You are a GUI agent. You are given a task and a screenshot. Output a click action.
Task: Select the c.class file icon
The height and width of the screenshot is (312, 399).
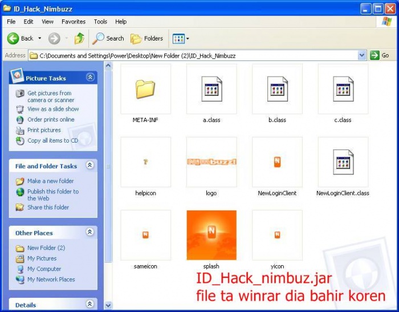tap(343, 89)
